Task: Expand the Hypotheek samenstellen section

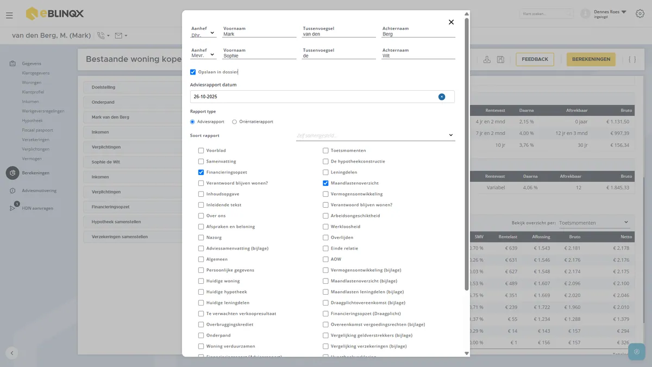Action: click(x=132, y=222)
